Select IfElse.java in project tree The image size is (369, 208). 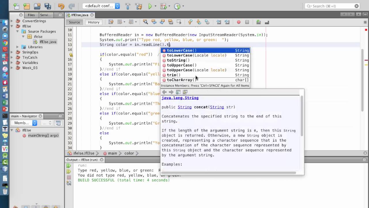(x=48, y=42)
